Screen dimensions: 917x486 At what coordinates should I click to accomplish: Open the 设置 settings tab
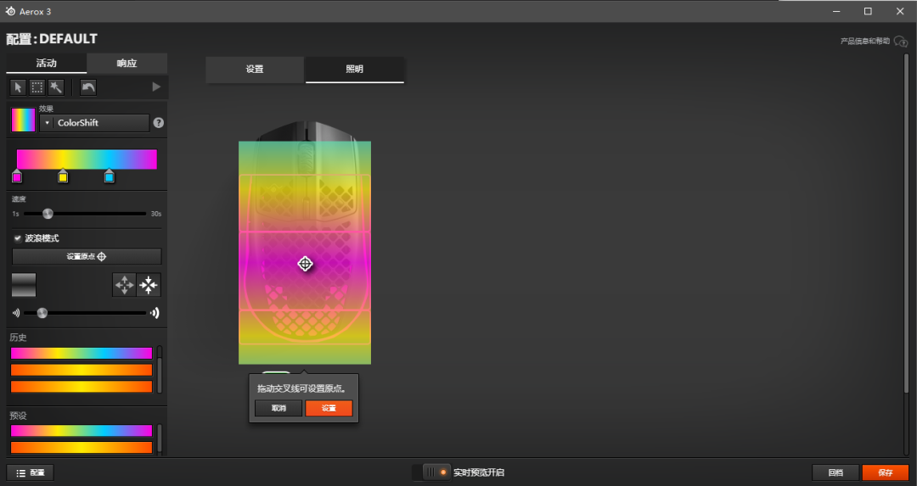coord(255,69)
